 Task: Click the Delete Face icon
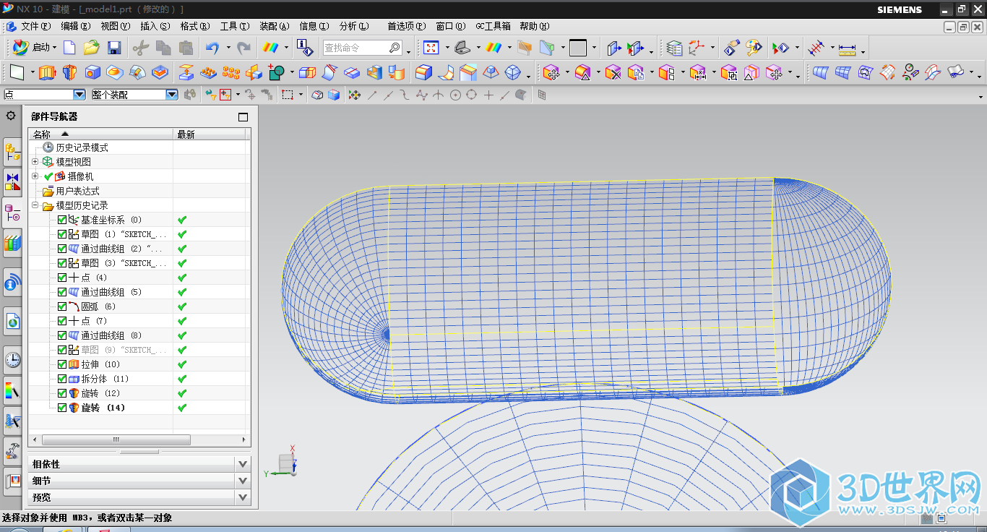613,72
